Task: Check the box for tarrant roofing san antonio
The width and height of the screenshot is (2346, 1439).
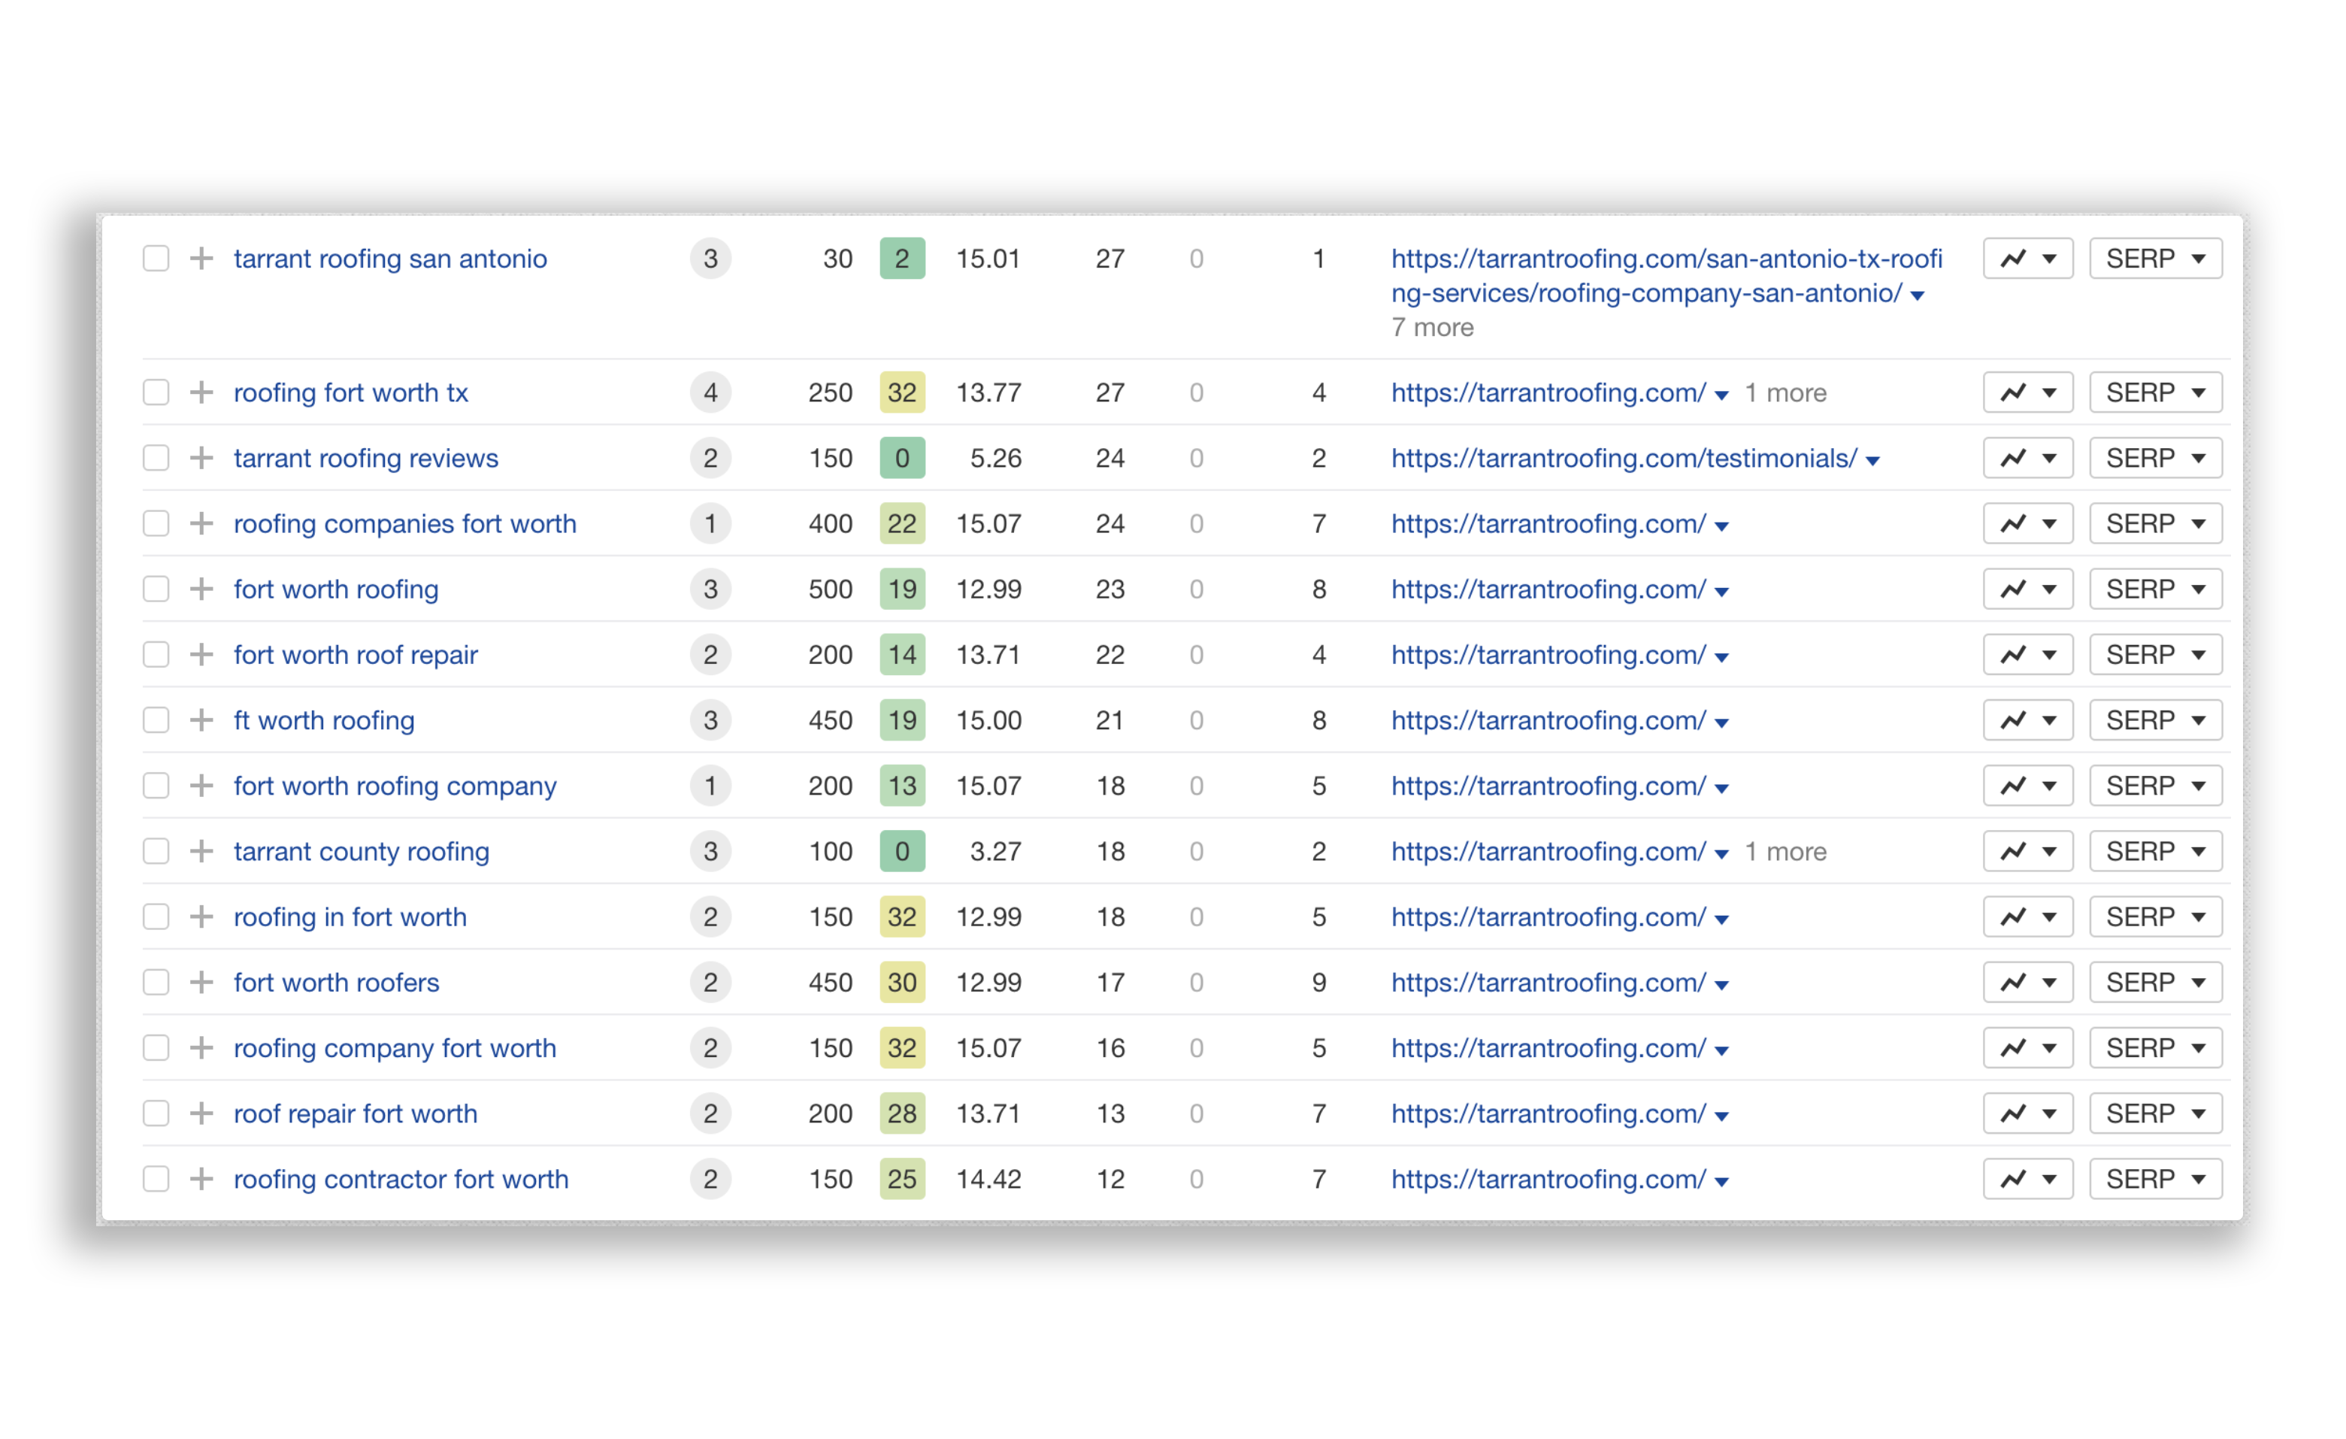Action: click(x=156, y=258)
